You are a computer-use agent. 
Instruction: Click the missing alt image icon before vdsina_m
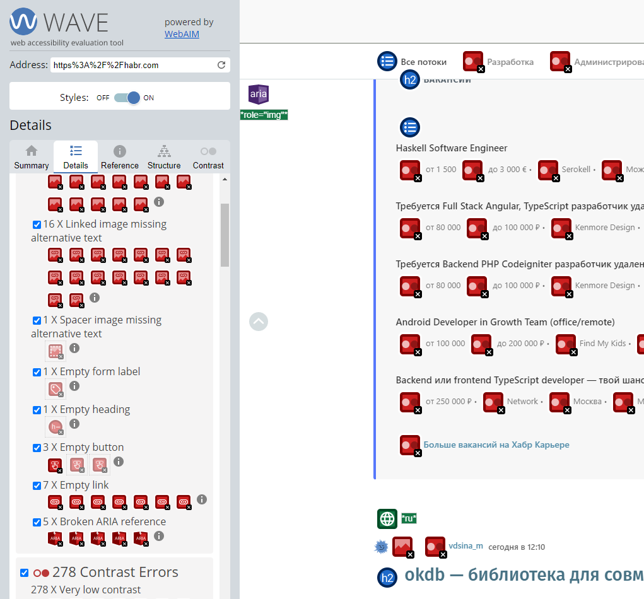click(403, 547)
